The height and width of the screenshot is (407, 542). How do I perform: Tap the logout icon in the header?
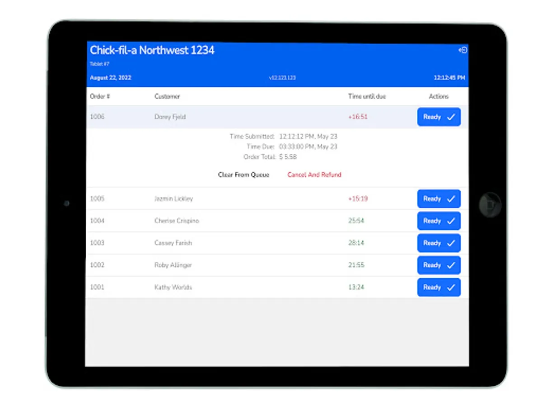tap(463, 50)
